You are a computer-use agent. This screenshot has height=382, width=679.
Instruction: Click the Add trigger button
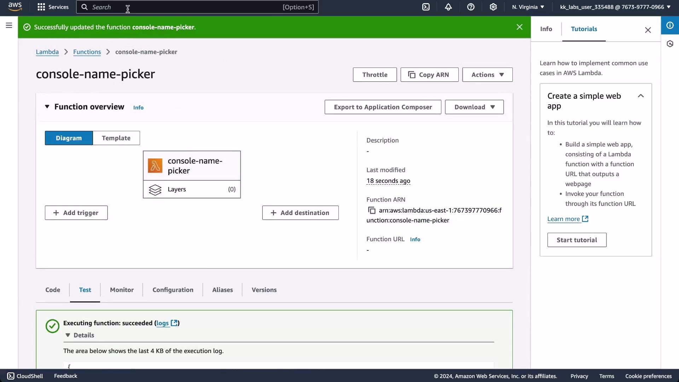click(76, 213)
